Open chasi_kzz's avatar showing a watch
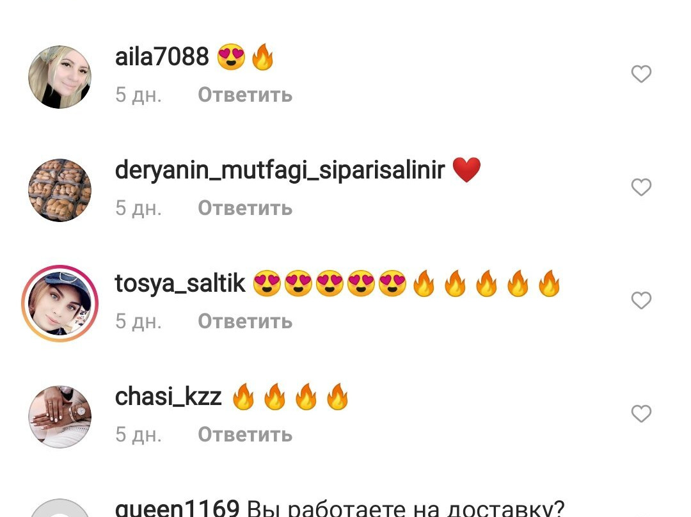Screen dimensions: 691x517 (x=60, y=417)
